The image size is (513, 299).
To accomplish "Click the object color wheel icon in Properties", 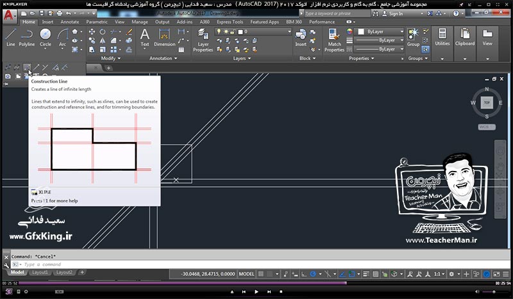I will tap(349, 32).
